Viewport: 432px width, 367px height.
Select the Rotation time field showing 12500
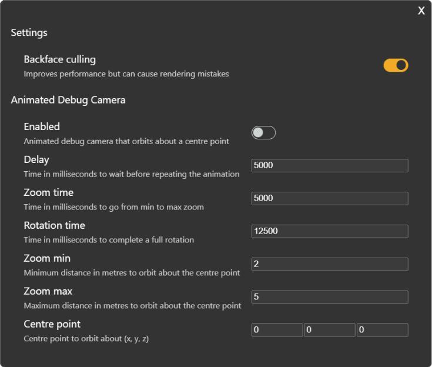[329, 231]
